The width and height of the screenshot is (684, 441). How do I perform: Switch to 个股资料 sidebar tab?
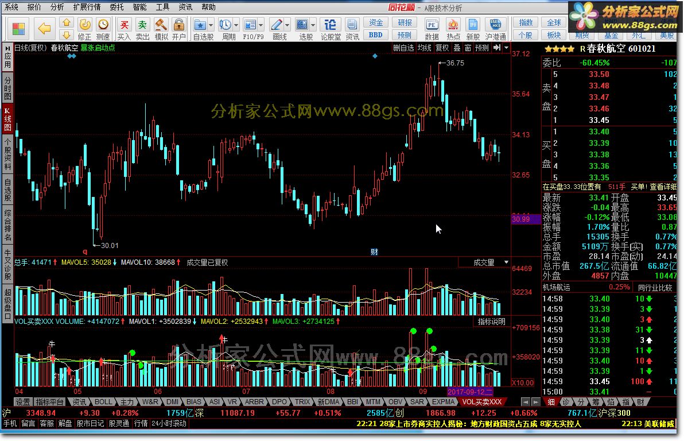click(7, 153)
